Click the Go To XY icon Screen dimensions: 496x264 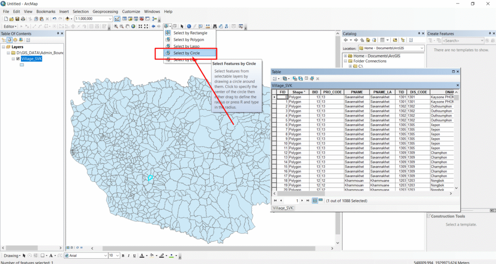pos(227,27)
